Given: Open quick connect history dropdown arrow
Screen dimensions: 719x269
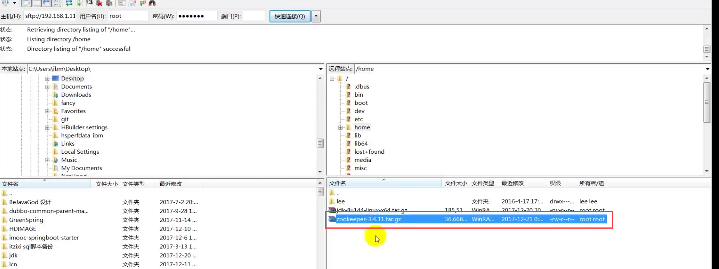Looking at the screenshot, I should 316,16.
